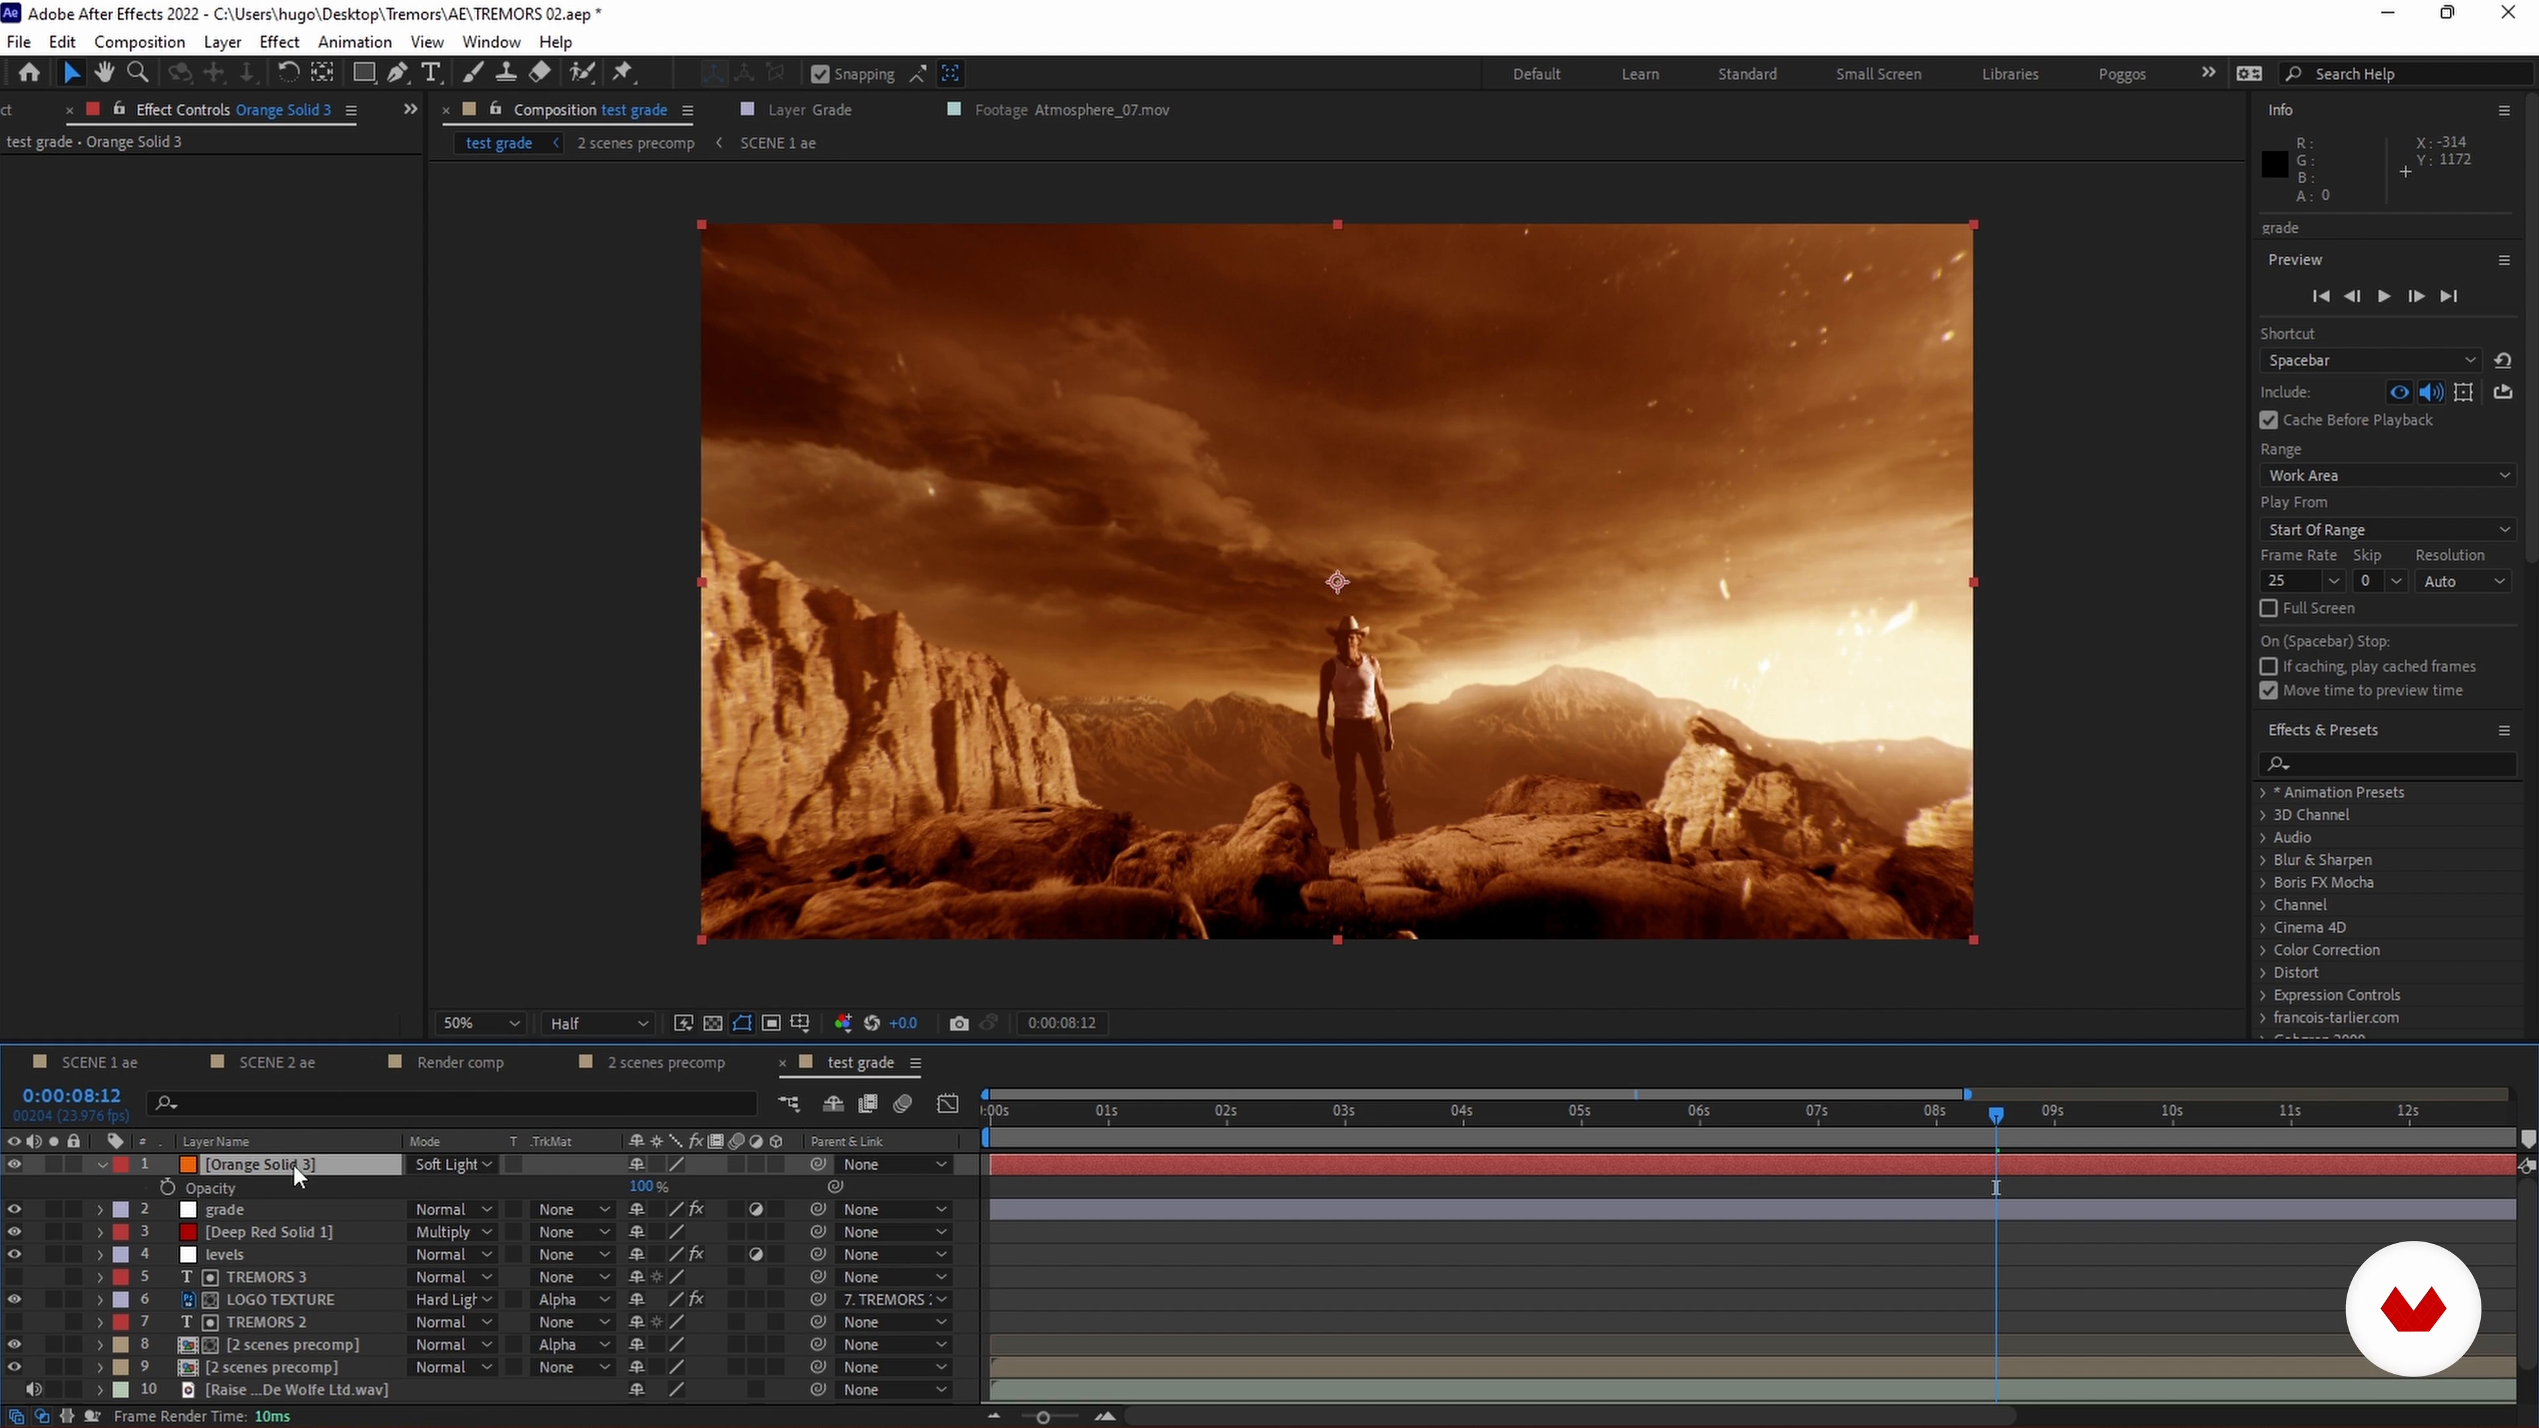Enable frame blending switch in timeline
This screenshot has width=2539, height=1428.
point(868,1104)
